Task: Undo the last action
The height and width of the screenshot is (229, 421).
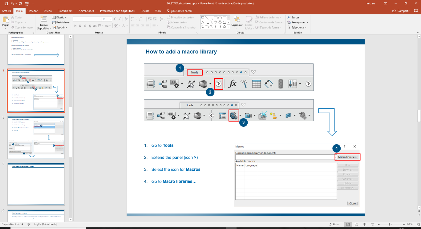Action: tap(12, 3)
